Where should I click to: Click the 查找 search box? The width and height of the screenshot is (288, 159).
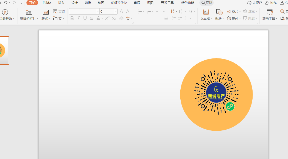207,3
